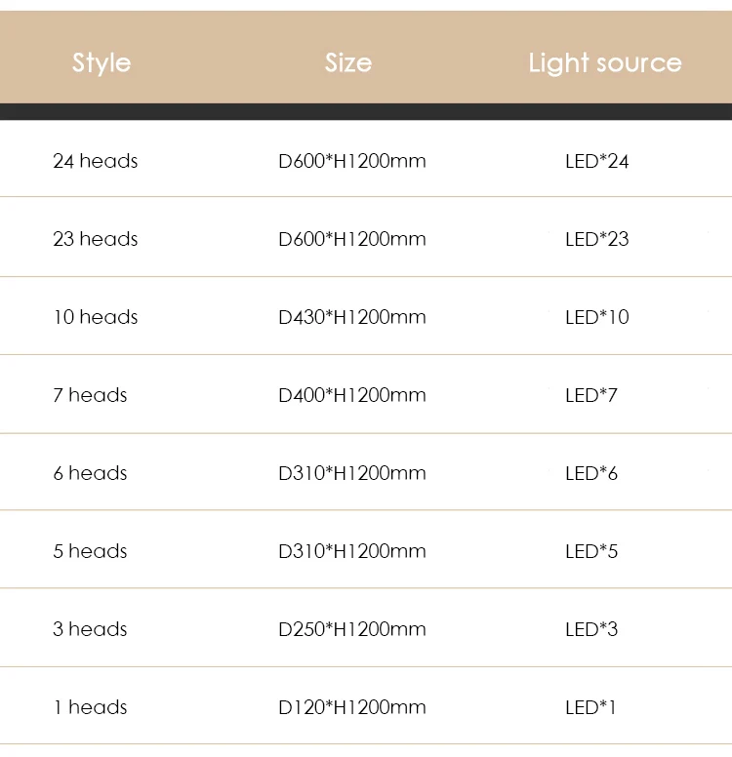Select the 24 heads style cell
This screenshot has height=757, width=732.
coord(96,161)
